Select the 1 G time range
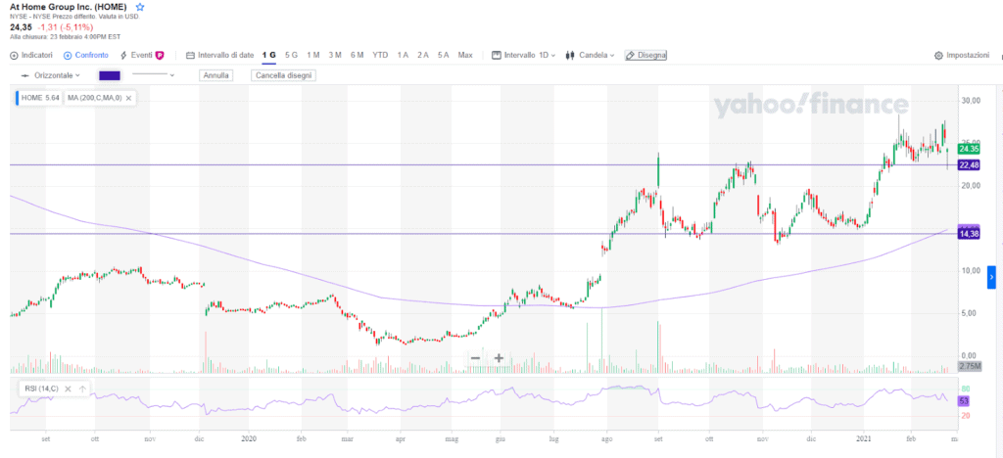Image resolution: width=1003 pixels, height=458 pixels. coord(268,56)
